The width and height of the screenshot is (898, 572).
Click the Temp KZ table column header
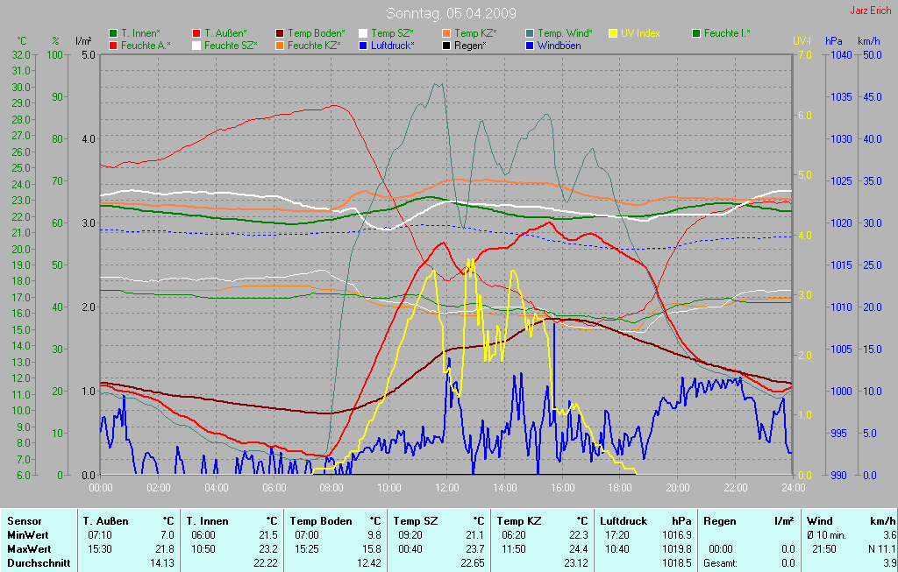click(x=519, y=521)
